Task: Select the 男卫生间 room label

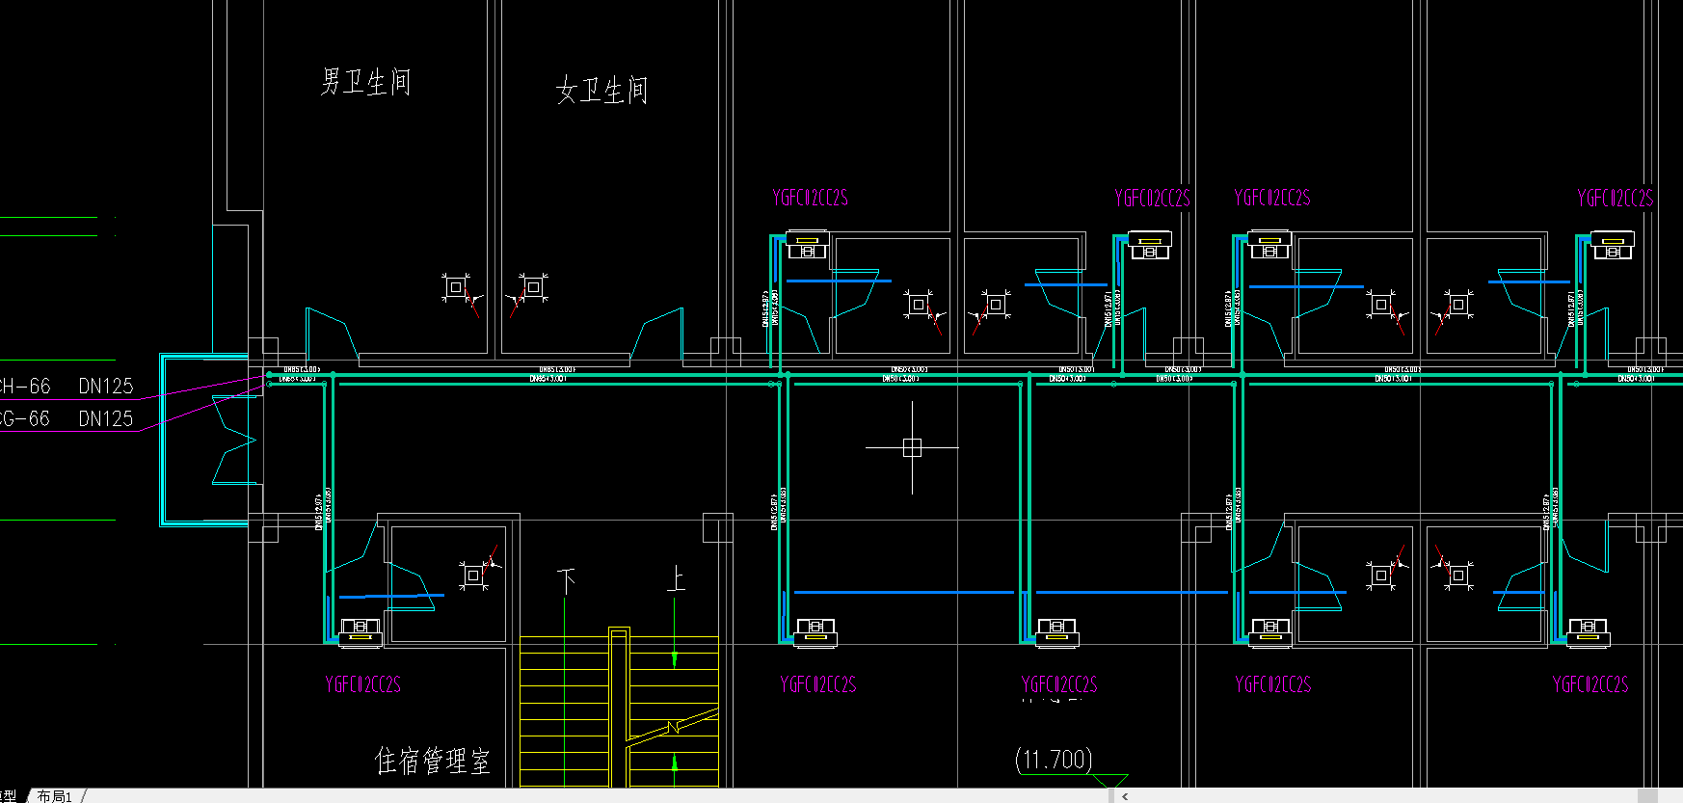Action: 365,81
